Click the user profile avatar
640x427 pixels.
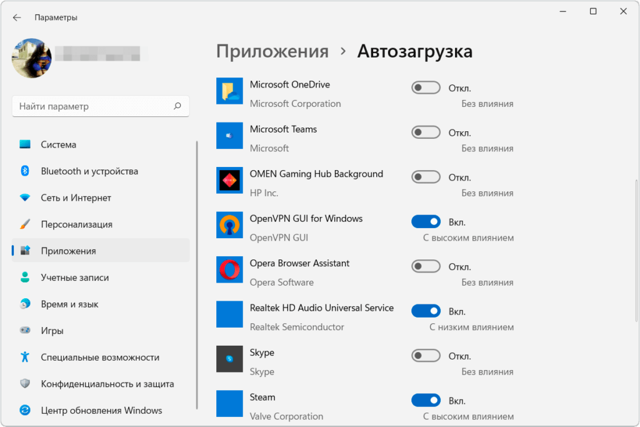click(x=32, y=58)
